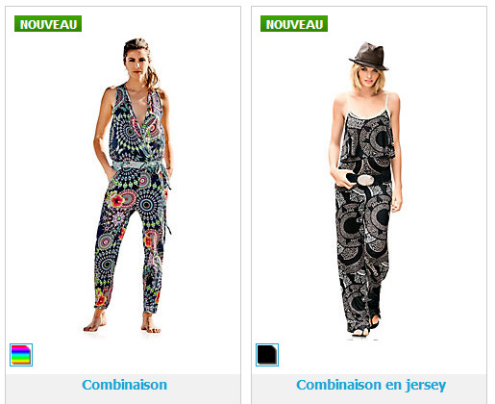Click the NOUVEAU badge on jersey card

[294, 24]
